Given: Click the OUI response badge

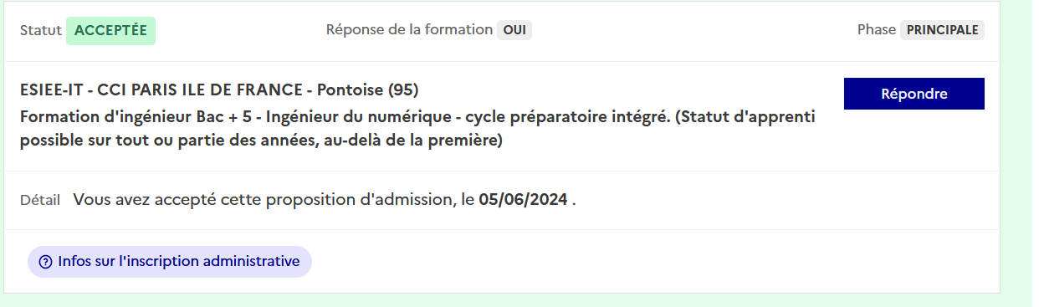Looking at the screenshot, I should coord(514,30).
